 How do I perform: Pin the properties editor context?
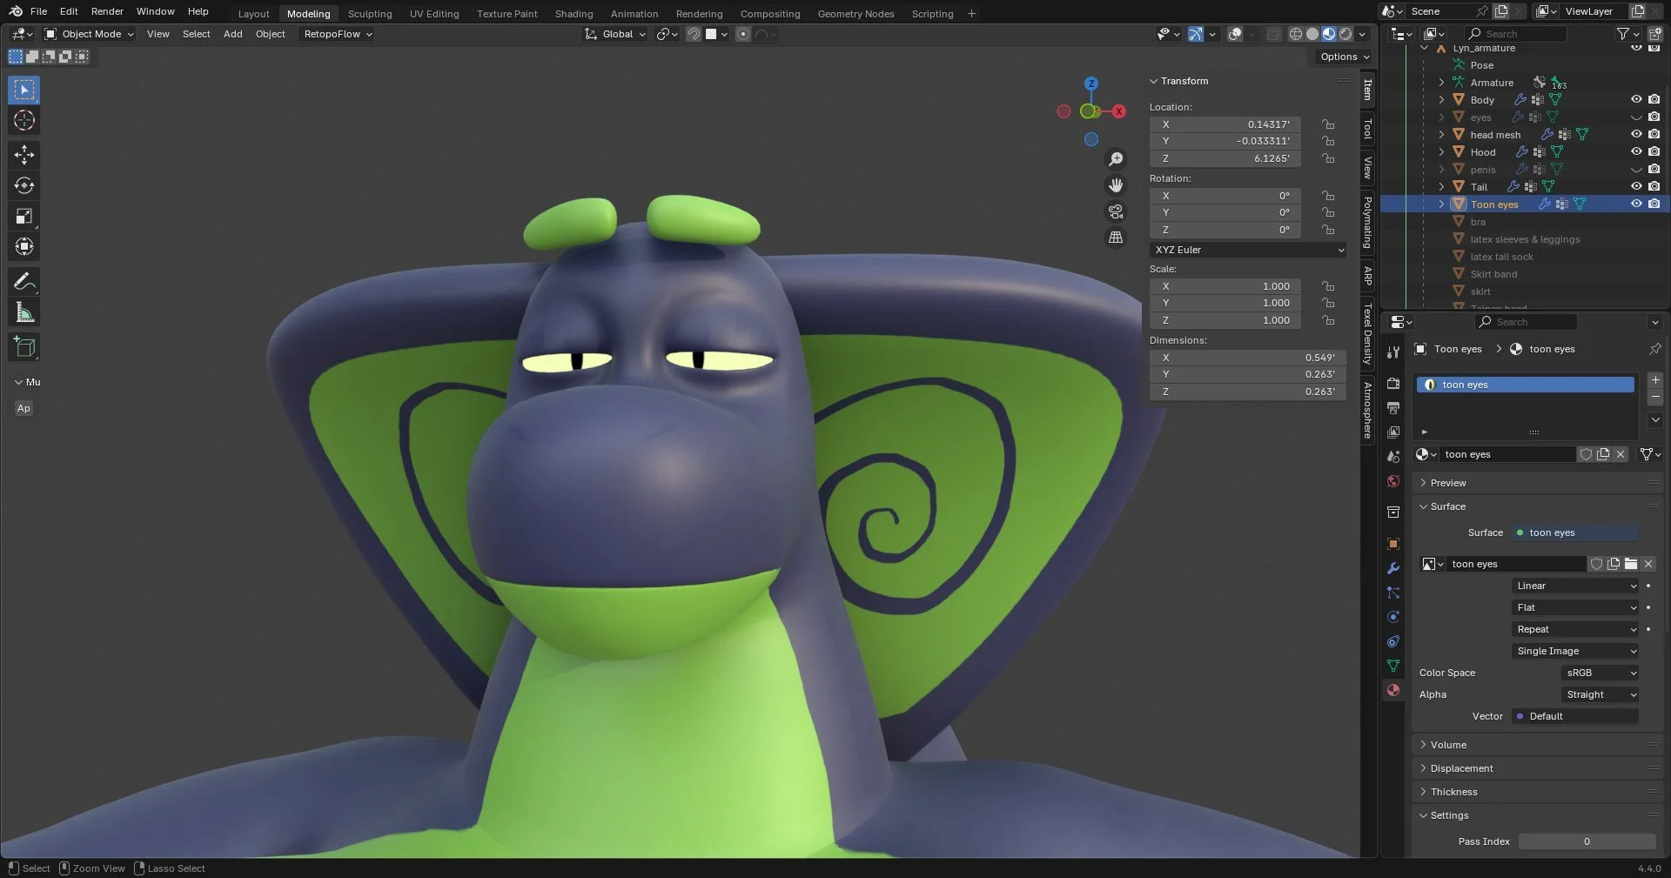pos(1655,349)
